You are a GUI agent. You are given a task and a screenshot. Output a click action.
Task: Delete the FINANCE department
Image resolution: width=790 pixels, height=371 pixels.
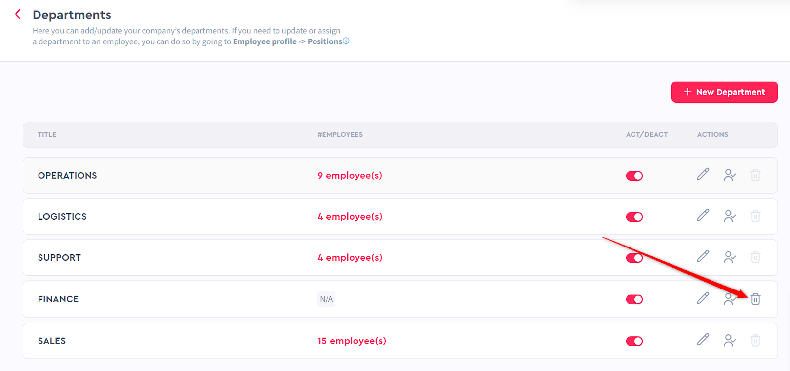click(755, 299)
